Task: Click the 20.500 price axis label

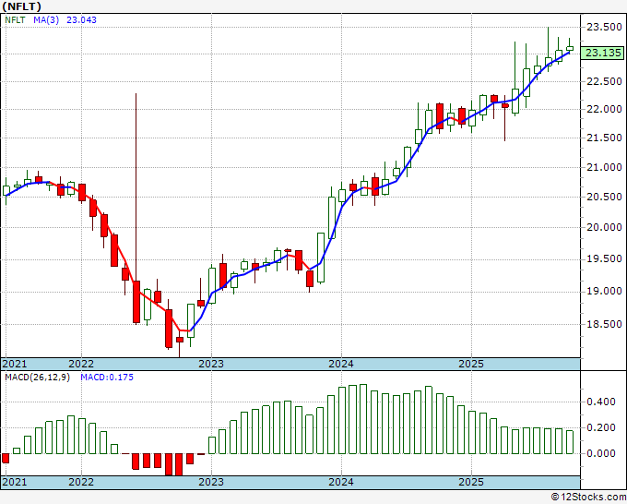Action: [x=604, y=197]
